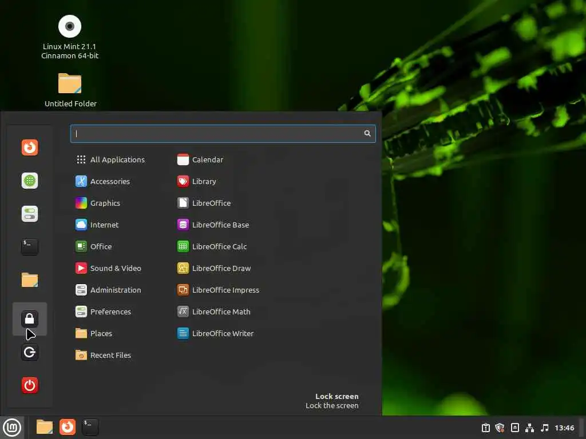586x439 pixels.
Task: Click the Lock screen padlock icon
Action: coord(30,319)
